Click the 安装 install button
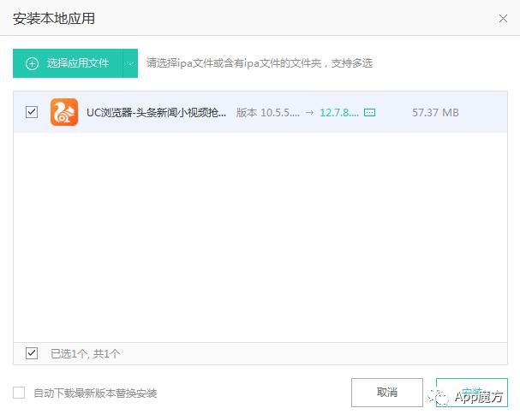This screenshot has width=520, height=420. [471, 393]
